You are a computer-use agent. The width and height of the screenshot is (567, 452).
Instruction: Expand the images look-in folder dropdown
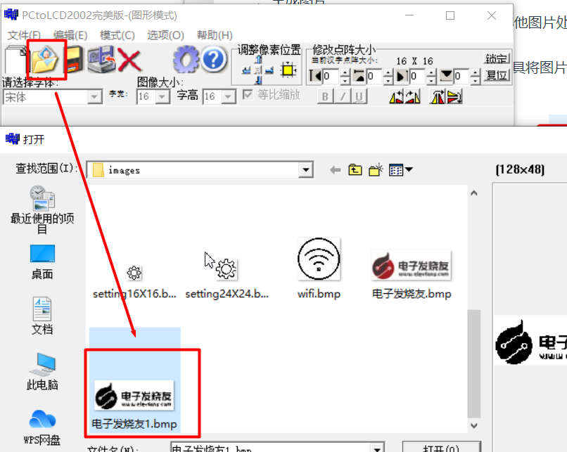point(305,170)
